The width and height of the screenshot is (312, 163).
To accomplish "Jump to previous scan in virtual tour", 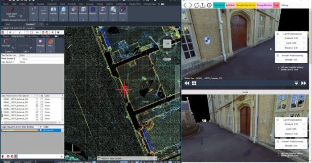I will pyautogui.click(x=187, y=83).
